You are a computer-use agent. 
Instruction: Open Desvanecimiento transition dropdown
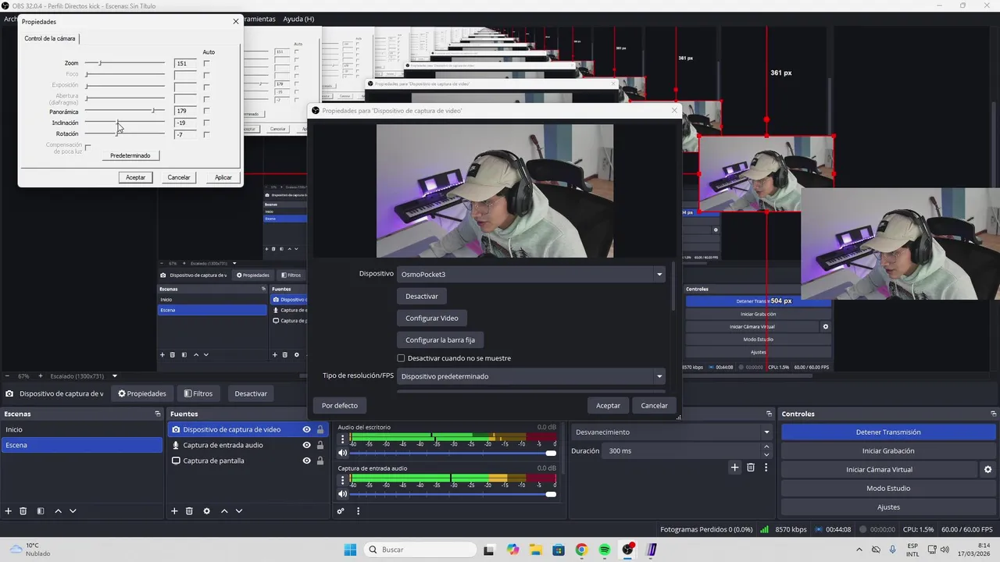(672, 432)
